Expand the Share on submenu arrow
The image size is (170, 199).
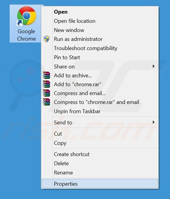point(154,66)
